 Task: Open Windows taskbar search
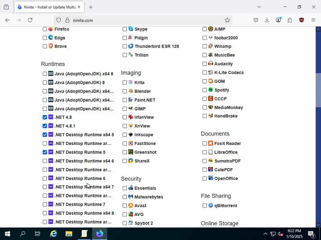(23, 234)
